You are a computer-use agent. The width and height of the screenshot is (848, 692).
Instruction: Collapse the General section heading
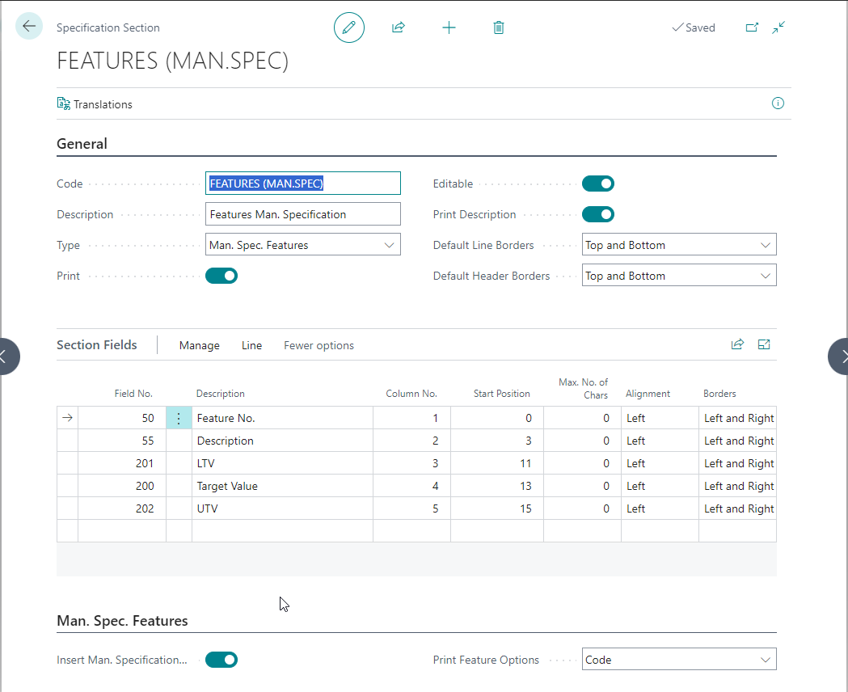click(x=82, y=144)
